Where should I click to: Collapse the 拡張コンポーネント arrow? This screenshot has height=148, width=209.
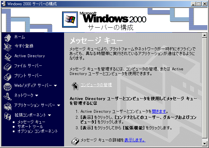(49, 115)
